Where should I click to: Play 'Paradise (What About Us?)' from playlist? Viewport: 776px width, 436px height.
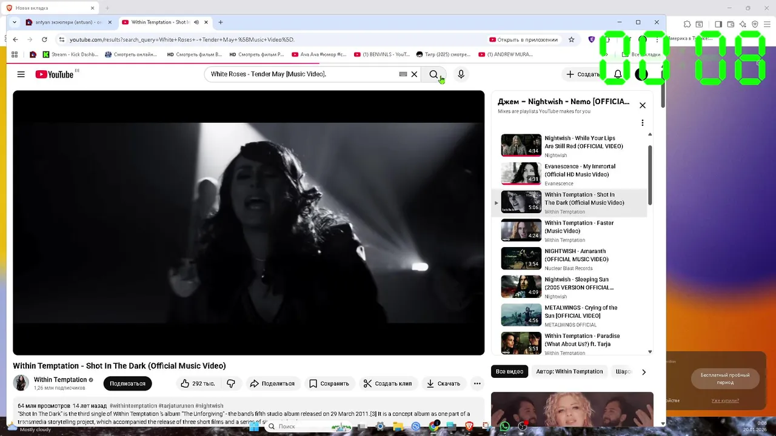(x=569, y=343)
